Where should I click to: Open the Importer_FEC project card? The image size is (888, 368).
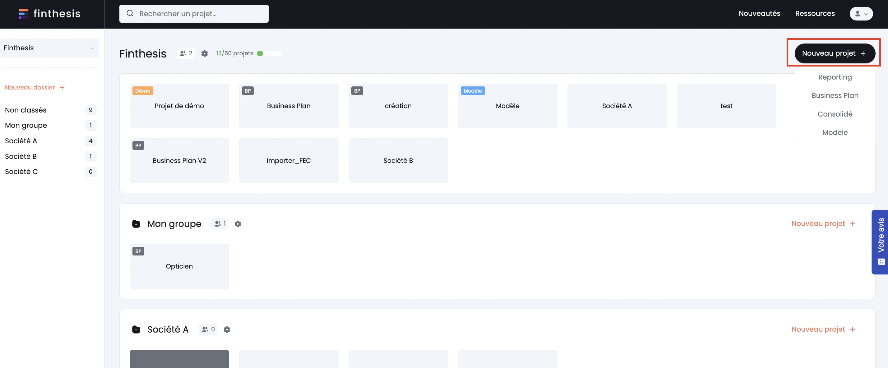click(289, 161)
